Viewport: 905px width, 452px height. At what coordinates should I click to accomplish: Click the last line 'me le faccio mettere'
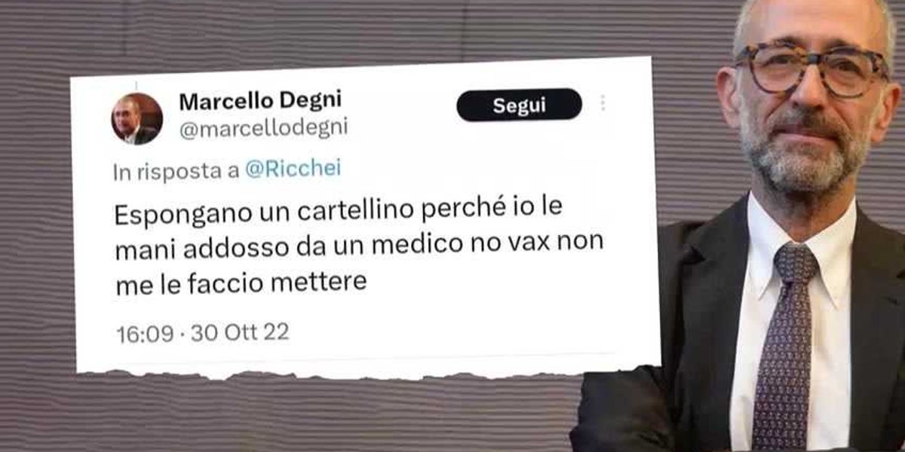point(241,282)
